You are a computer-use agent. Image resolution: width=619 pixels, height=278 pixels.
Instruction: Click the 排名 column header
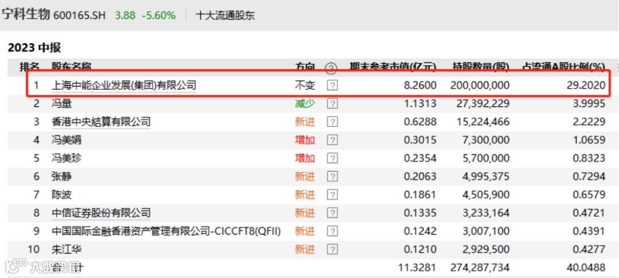(x=30, y=66)
